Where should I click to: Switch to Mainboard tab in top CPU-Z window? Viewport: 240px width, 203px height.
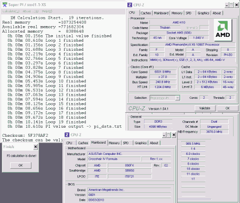(x=161, y=13)
